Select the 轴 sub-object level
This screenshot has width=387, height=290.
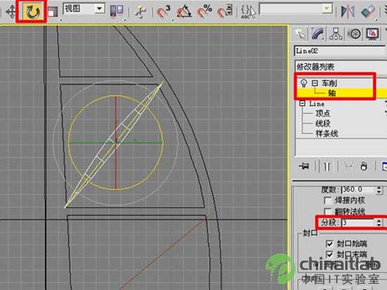332,93
